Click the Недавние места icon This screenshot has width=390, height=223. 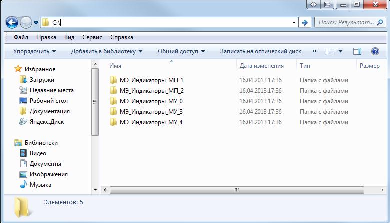tap(23, 90)
